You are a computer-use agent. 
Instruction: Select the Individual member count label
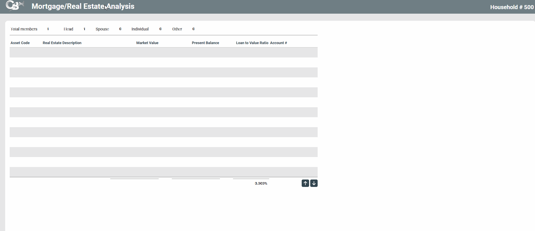[x=140, y=29]
